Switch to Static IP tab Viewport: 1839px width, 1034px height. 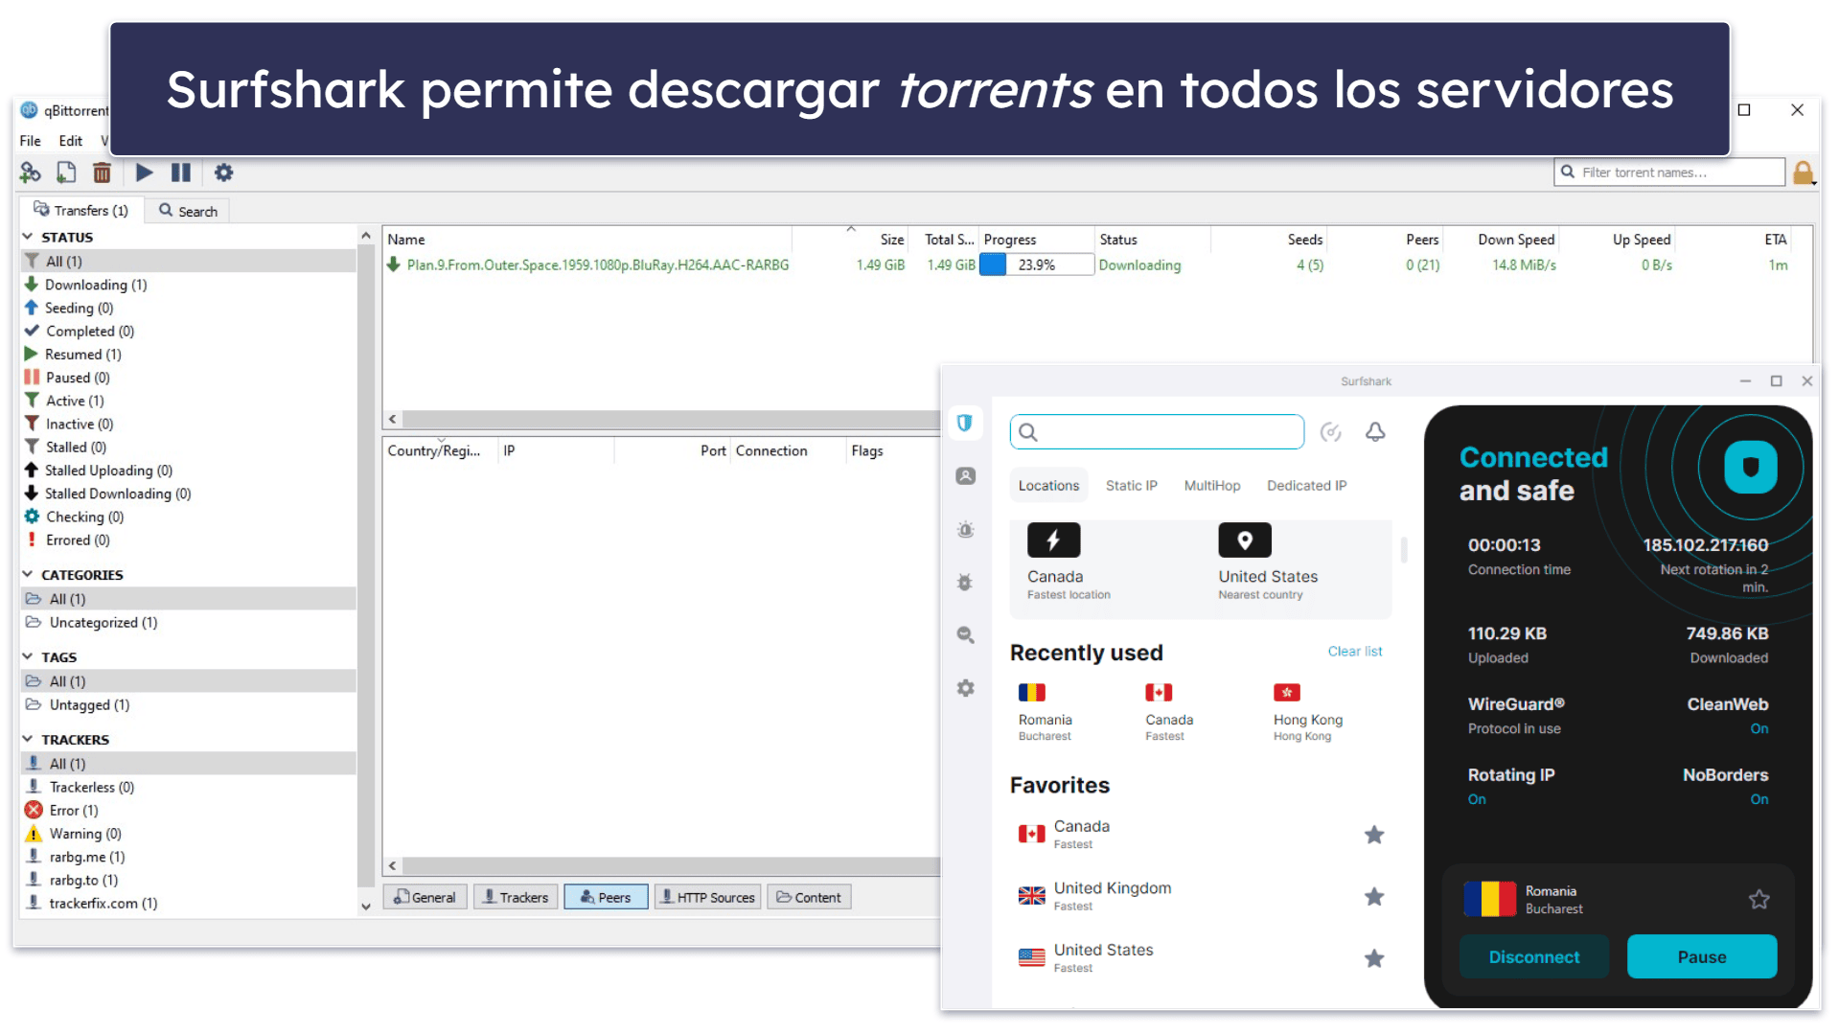tap(1131, 486)
